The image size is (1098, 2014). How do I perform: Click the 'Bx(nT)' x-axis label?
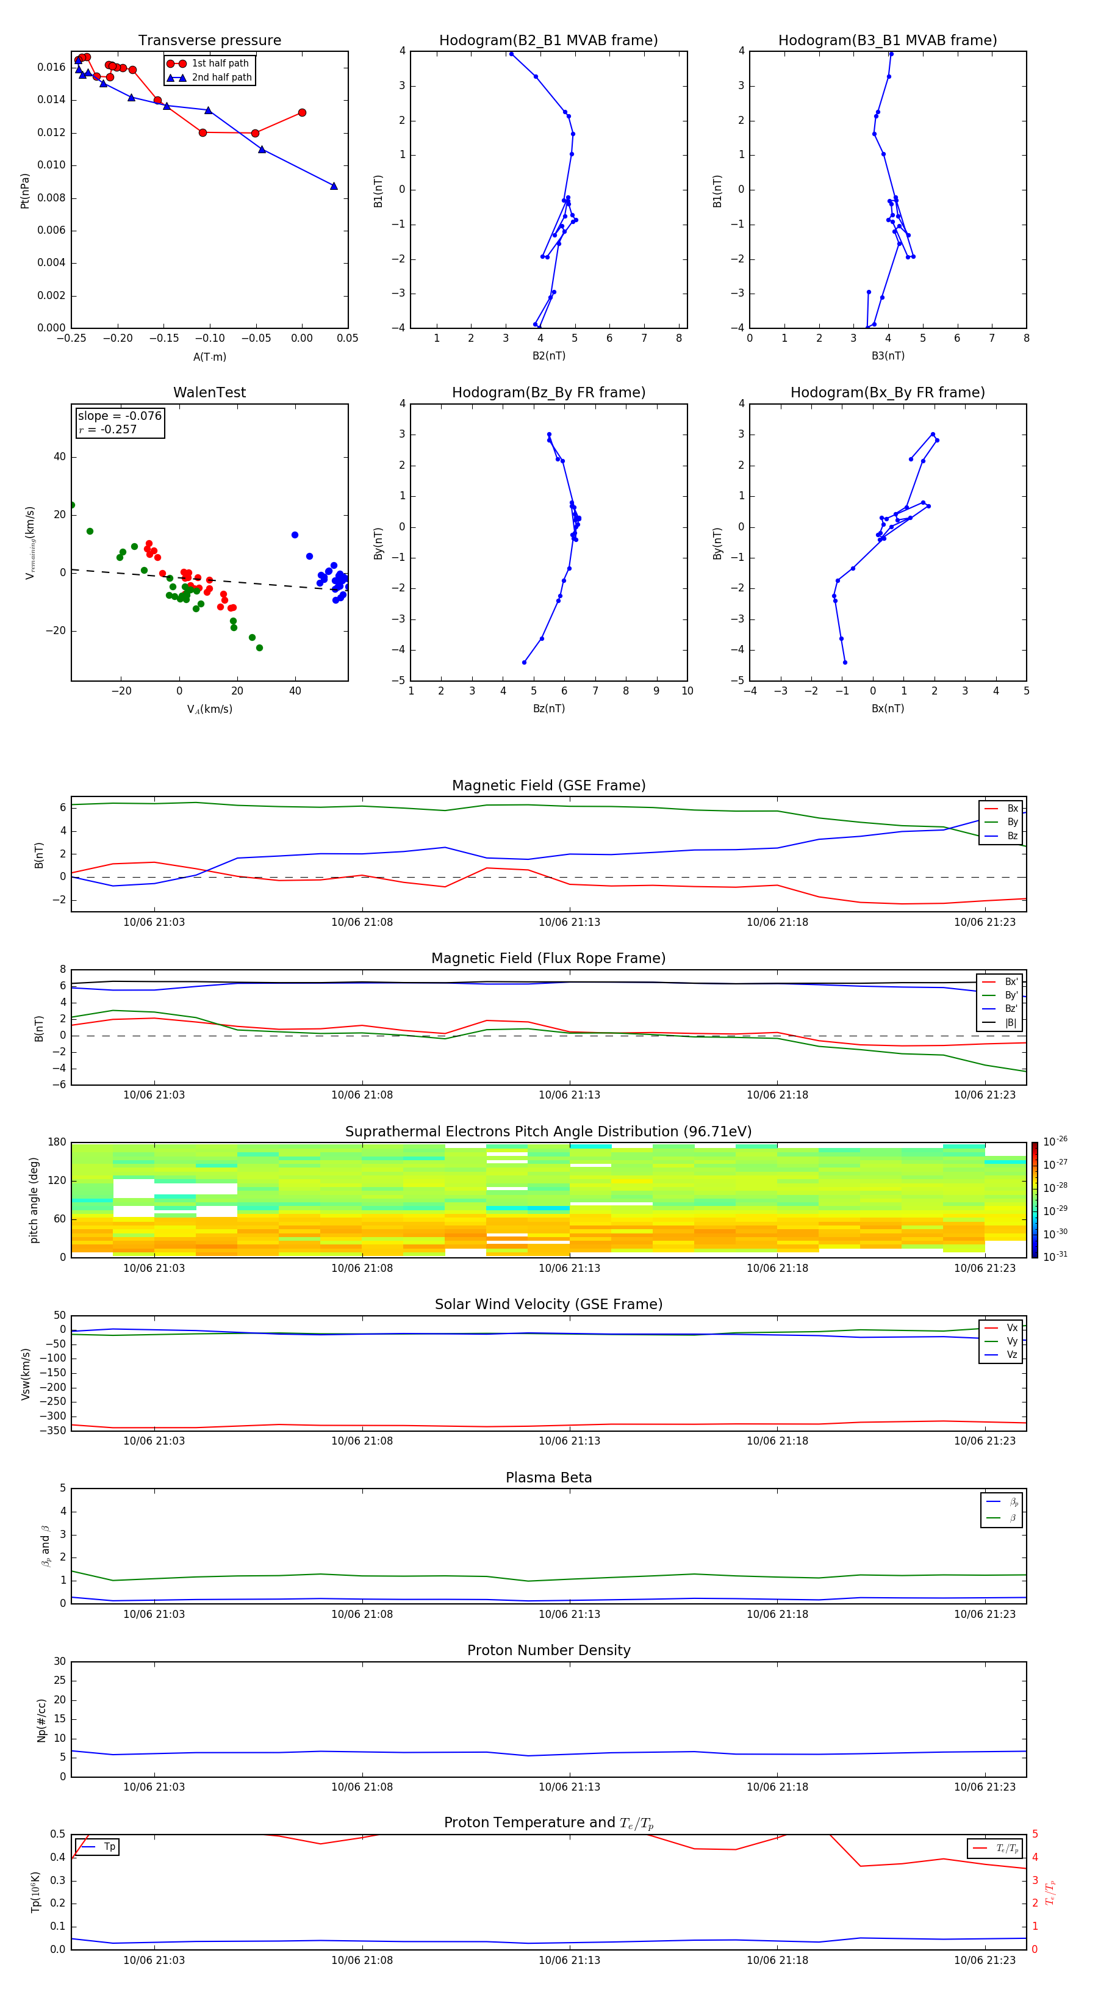click(888, 709)
